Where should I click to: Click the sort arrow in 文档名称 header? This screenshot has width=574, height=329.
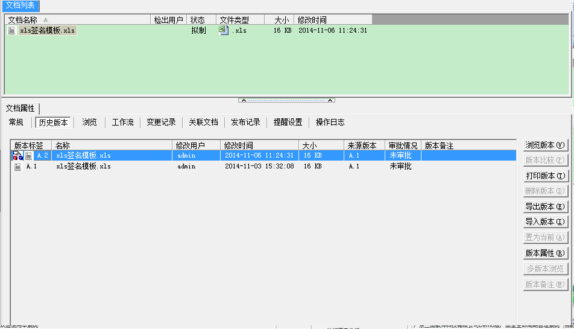click(46, 21)
